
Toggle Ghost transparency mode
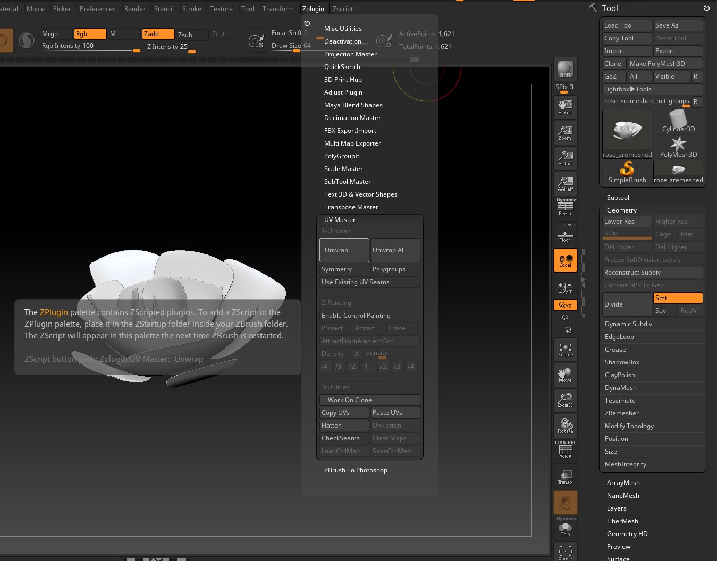pyautogui.click(x=565, y=503)
